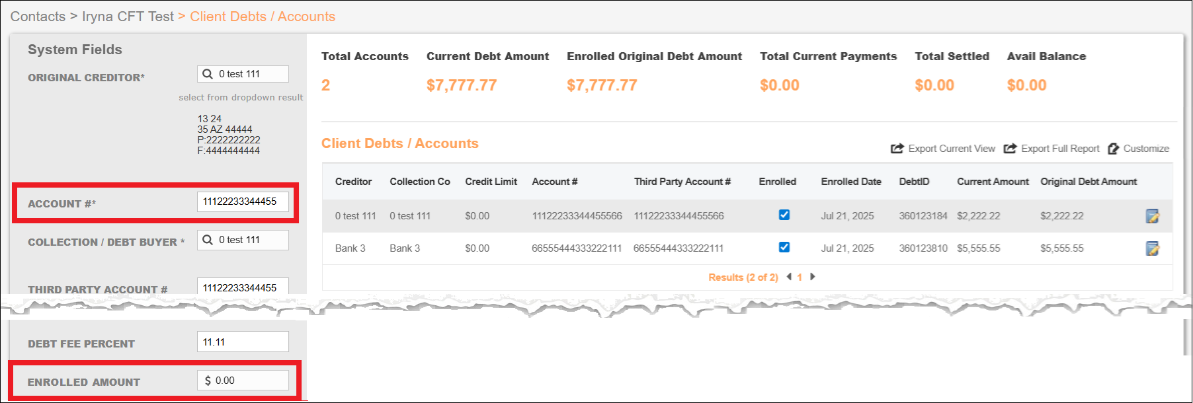Go to the next results page arrow
The height and width of the screenshot is (403, 1193).
[813, 277]
